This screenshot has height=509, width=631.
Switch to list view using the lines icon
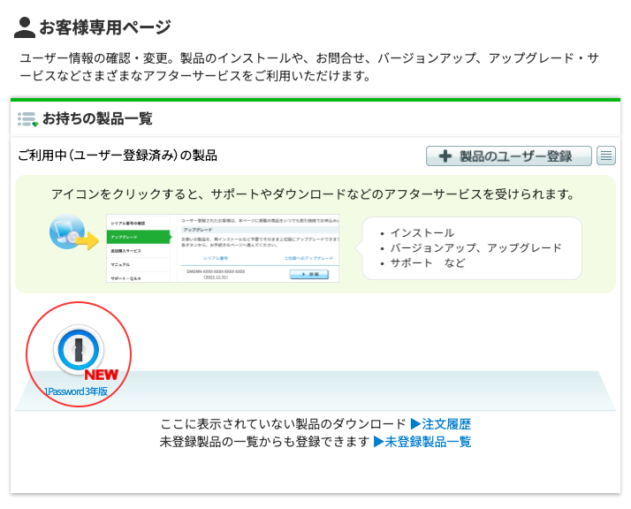pyautogui.click(x=605, y=156)
